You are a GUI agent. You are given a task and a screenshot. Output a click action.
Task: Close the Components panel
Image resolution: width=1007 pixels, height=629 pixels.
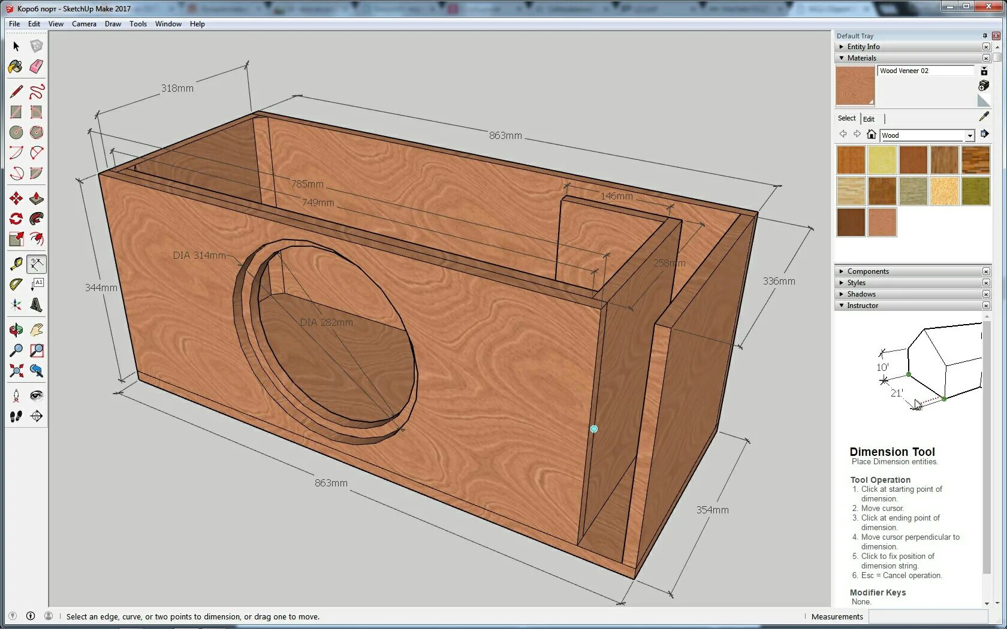click(986, 271)
